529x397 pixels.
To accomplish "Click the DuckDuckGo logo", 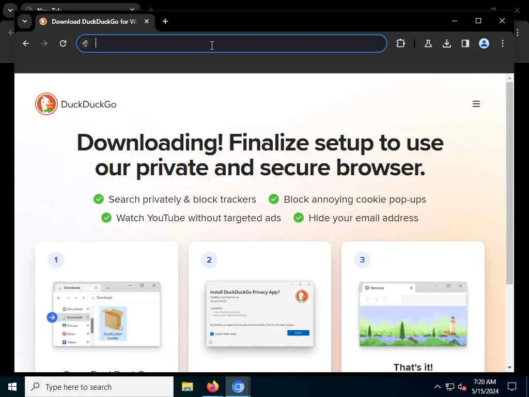I will pyautogui.click(x=76, y=104).
